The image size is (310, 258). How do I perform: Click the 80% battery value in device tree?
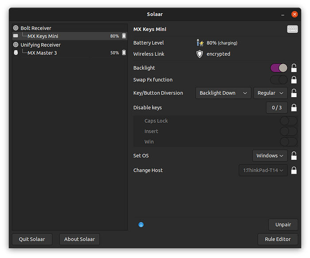114,36
